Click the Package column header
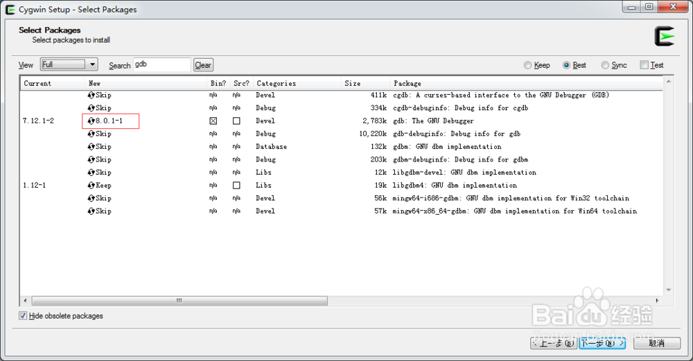The width and height of the screenshot is (693, 361). (x=526, y=83)
